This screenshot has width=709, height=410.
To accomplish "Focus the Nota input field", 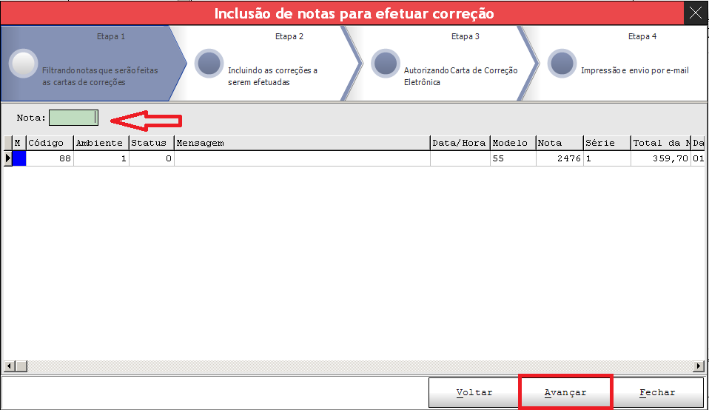I will tap(73, 118).
